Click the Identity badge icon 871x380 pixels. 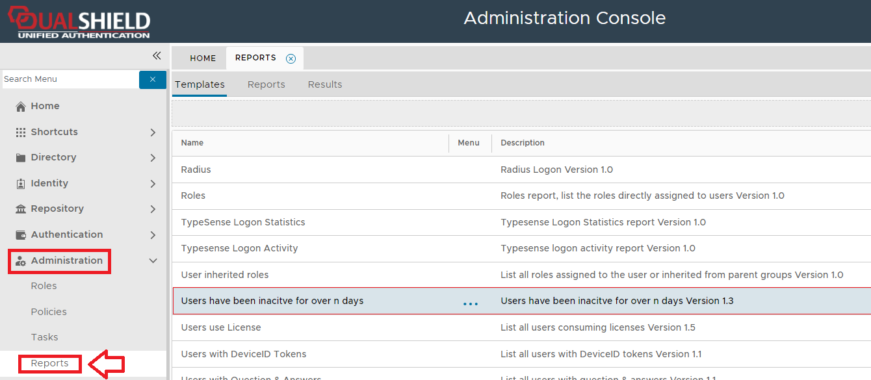[21, 184]
